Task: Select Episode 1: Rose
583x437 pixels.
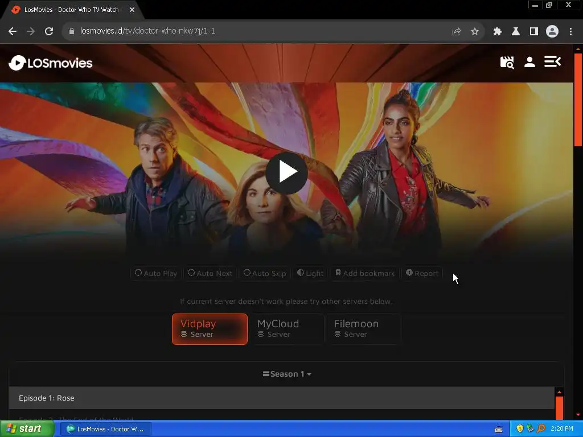Action: 281,398
